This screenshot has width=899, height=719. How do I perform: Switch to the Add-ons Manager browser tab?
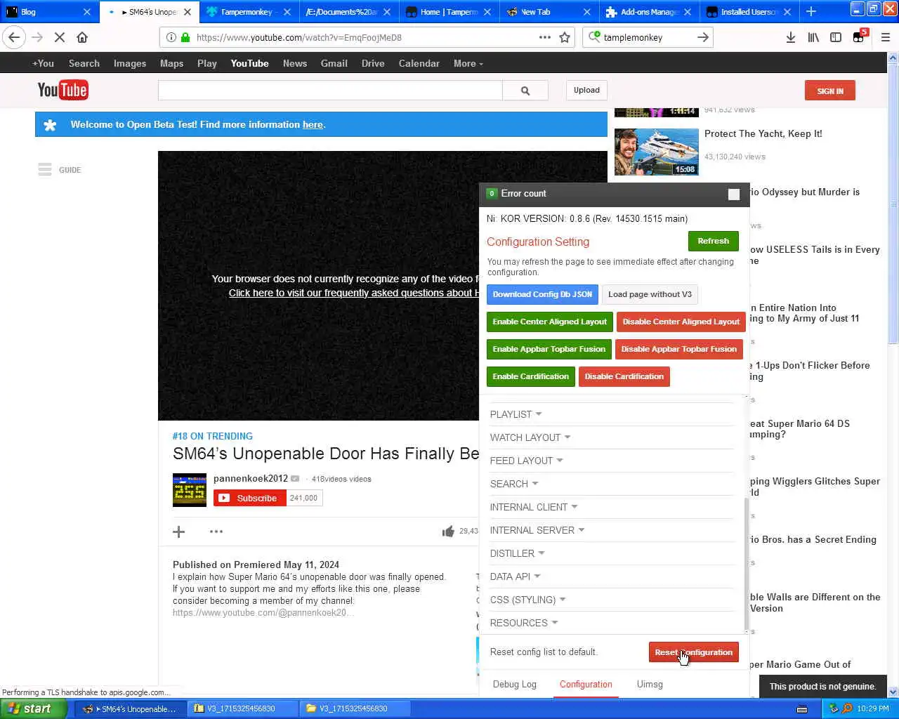[648, 11]
